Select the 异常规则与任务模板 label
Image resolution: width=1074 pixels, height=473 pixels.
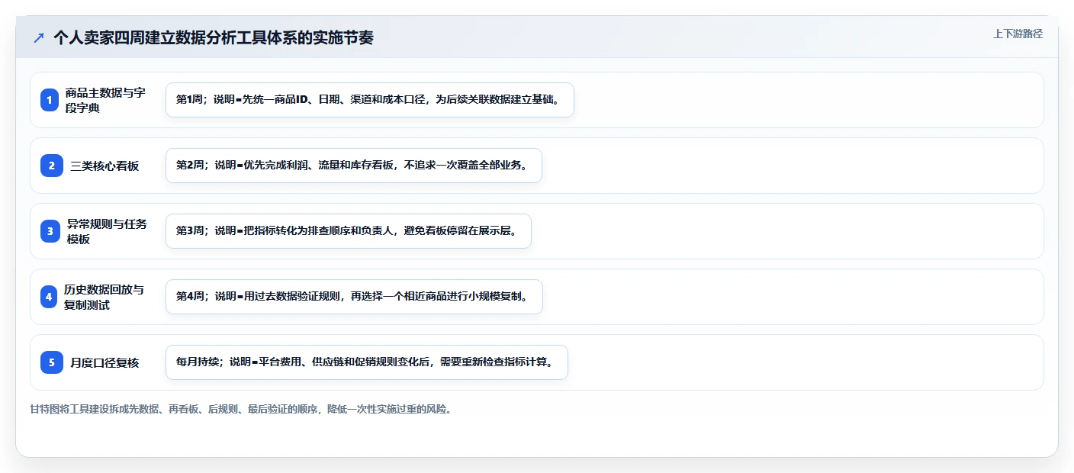click(x=108, y=231)
